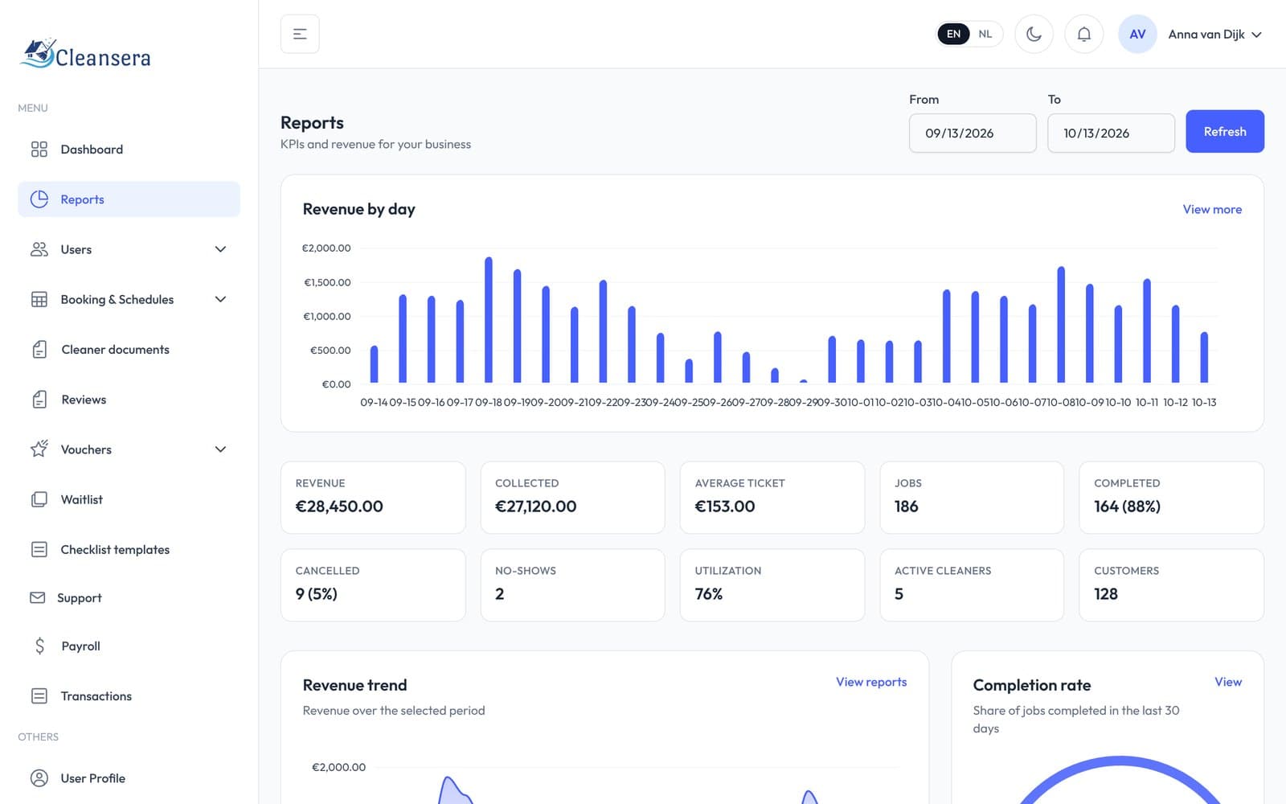Click the Collected €27,120.00 card
This screenshot has height=804, width=1286.
[x=572, y=497]
